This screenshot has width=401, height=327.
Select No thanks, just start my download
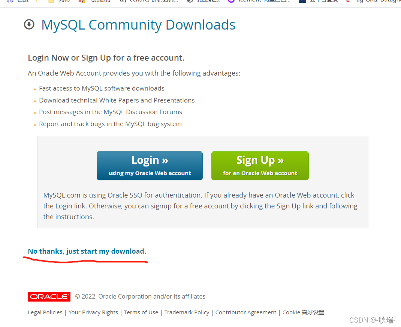[87, 251]
